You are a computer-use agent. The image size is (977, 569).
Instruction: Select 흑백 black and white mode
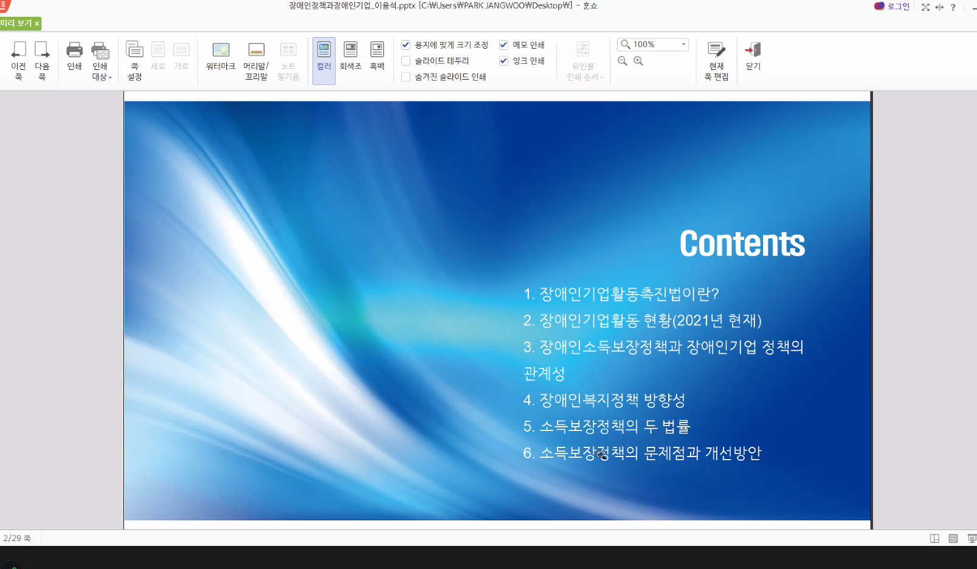tap(377, 56)
